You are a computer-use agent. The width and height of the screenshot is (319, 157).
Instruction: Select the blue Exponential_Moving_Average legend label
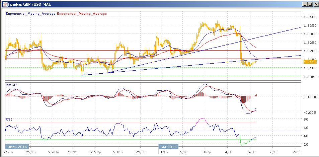[x=30, y=14]
